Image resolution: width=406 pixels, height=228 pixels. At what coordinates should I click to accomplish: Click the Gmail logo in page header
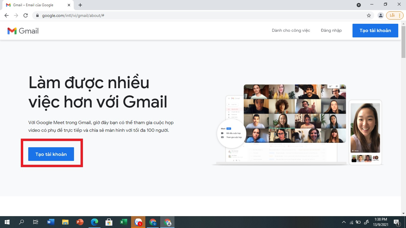point(23,31)
